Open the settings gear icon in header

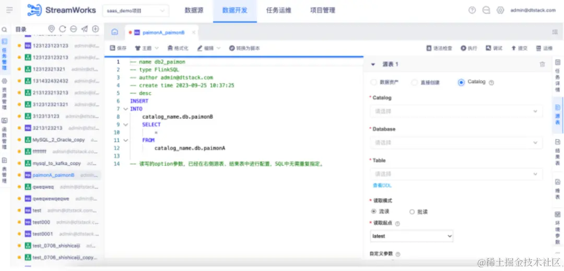tap(500, 10)
